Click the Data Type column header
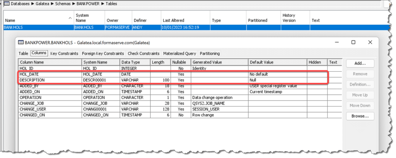 click(x=131, y=62)
